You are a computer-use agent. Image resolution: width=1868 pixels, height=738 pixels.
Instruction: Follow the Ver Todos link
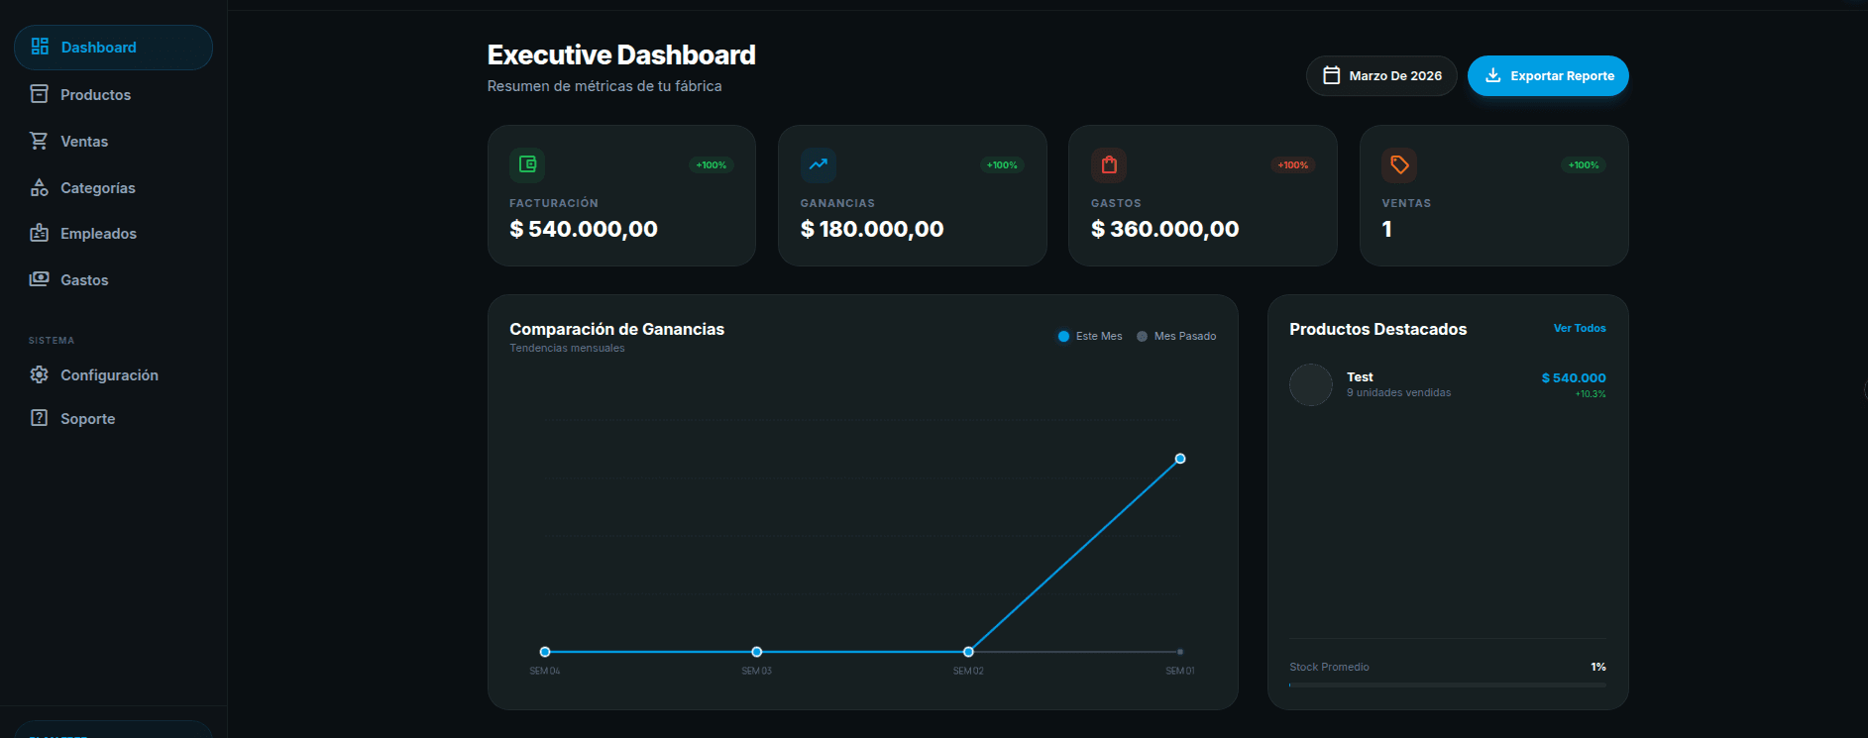coord(1579,328)
